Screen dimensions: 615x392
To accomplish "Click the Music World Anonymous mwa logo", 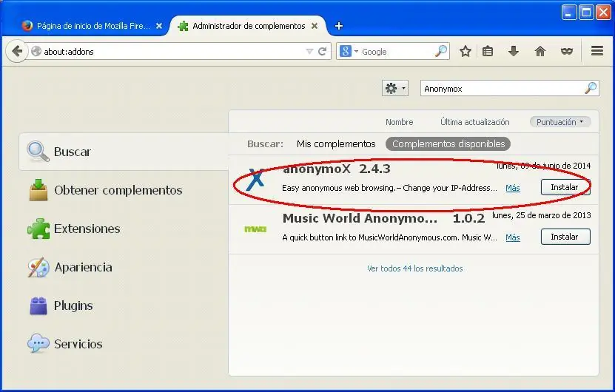I will (255, 229).
